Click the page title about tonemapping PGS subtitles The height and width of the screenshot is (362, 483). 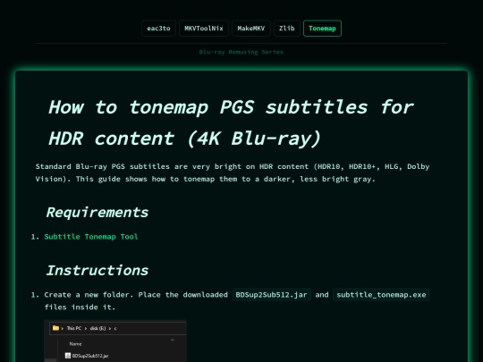coord(231,122)
